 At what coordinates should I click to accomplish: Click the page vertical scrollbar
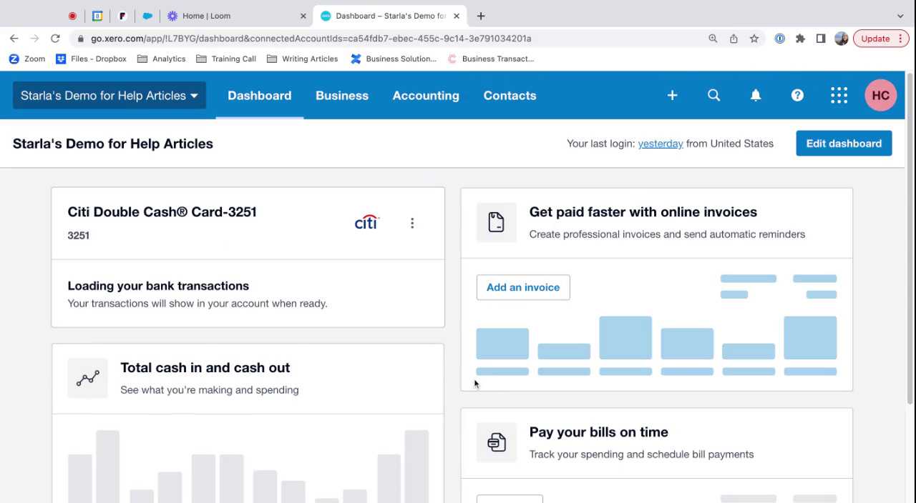910,239
